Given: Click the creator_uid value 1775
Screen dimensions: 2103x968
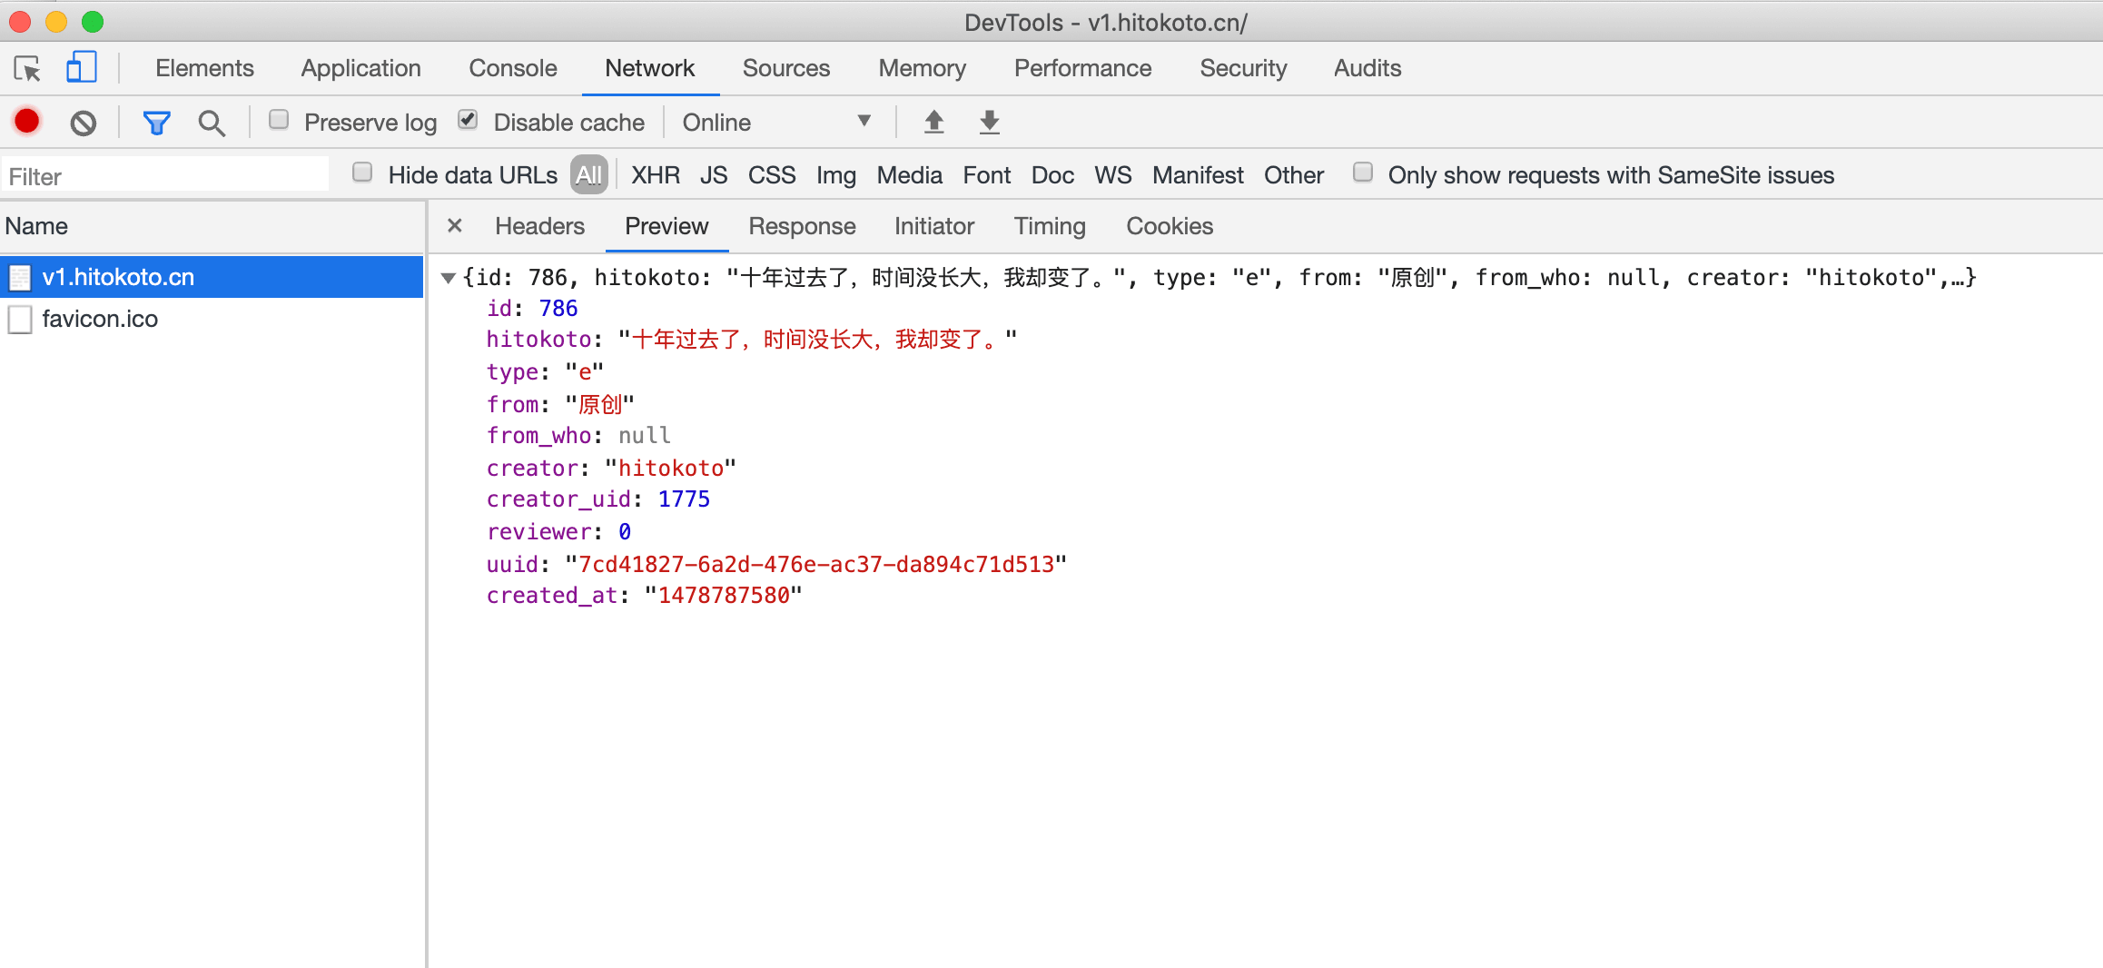Looking at the screenshot, I should click(x=684, y=499).
